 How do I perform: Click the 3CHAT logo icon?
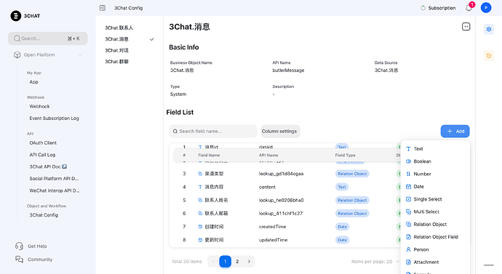pyautogui.click(x=16, y=16)
